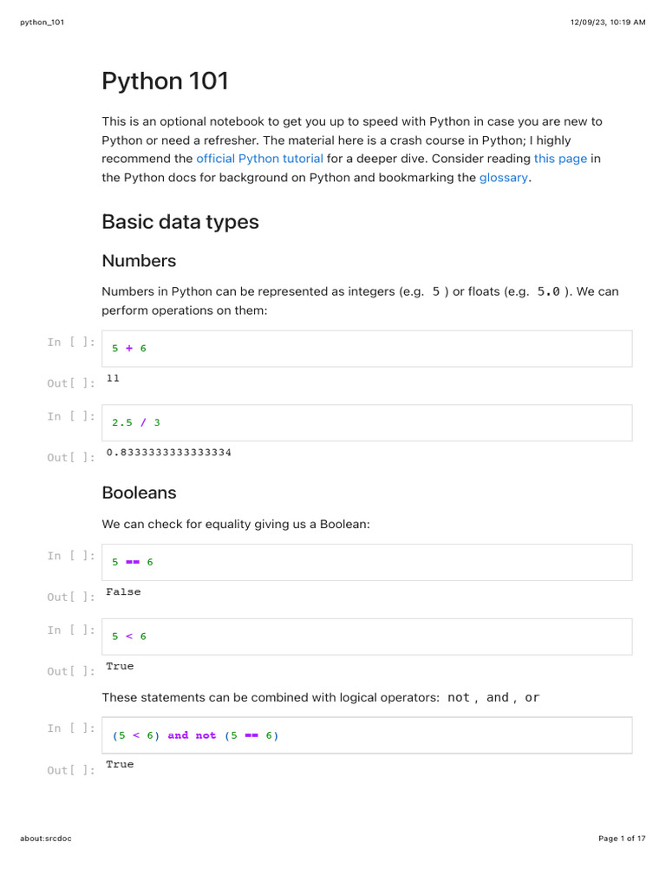The image size is (666, 888).
Task: Click the about:srcdoc footer text
Action: [x=46, y=839]
